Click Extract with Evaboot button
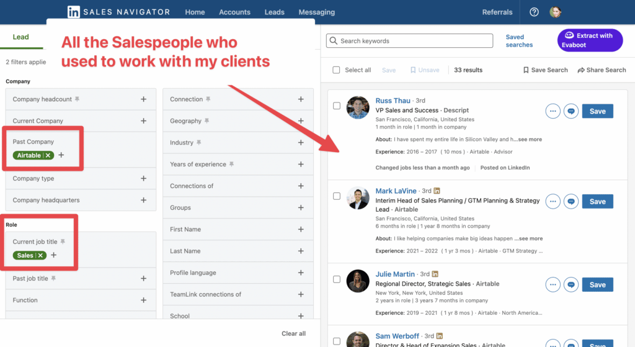 590,40
